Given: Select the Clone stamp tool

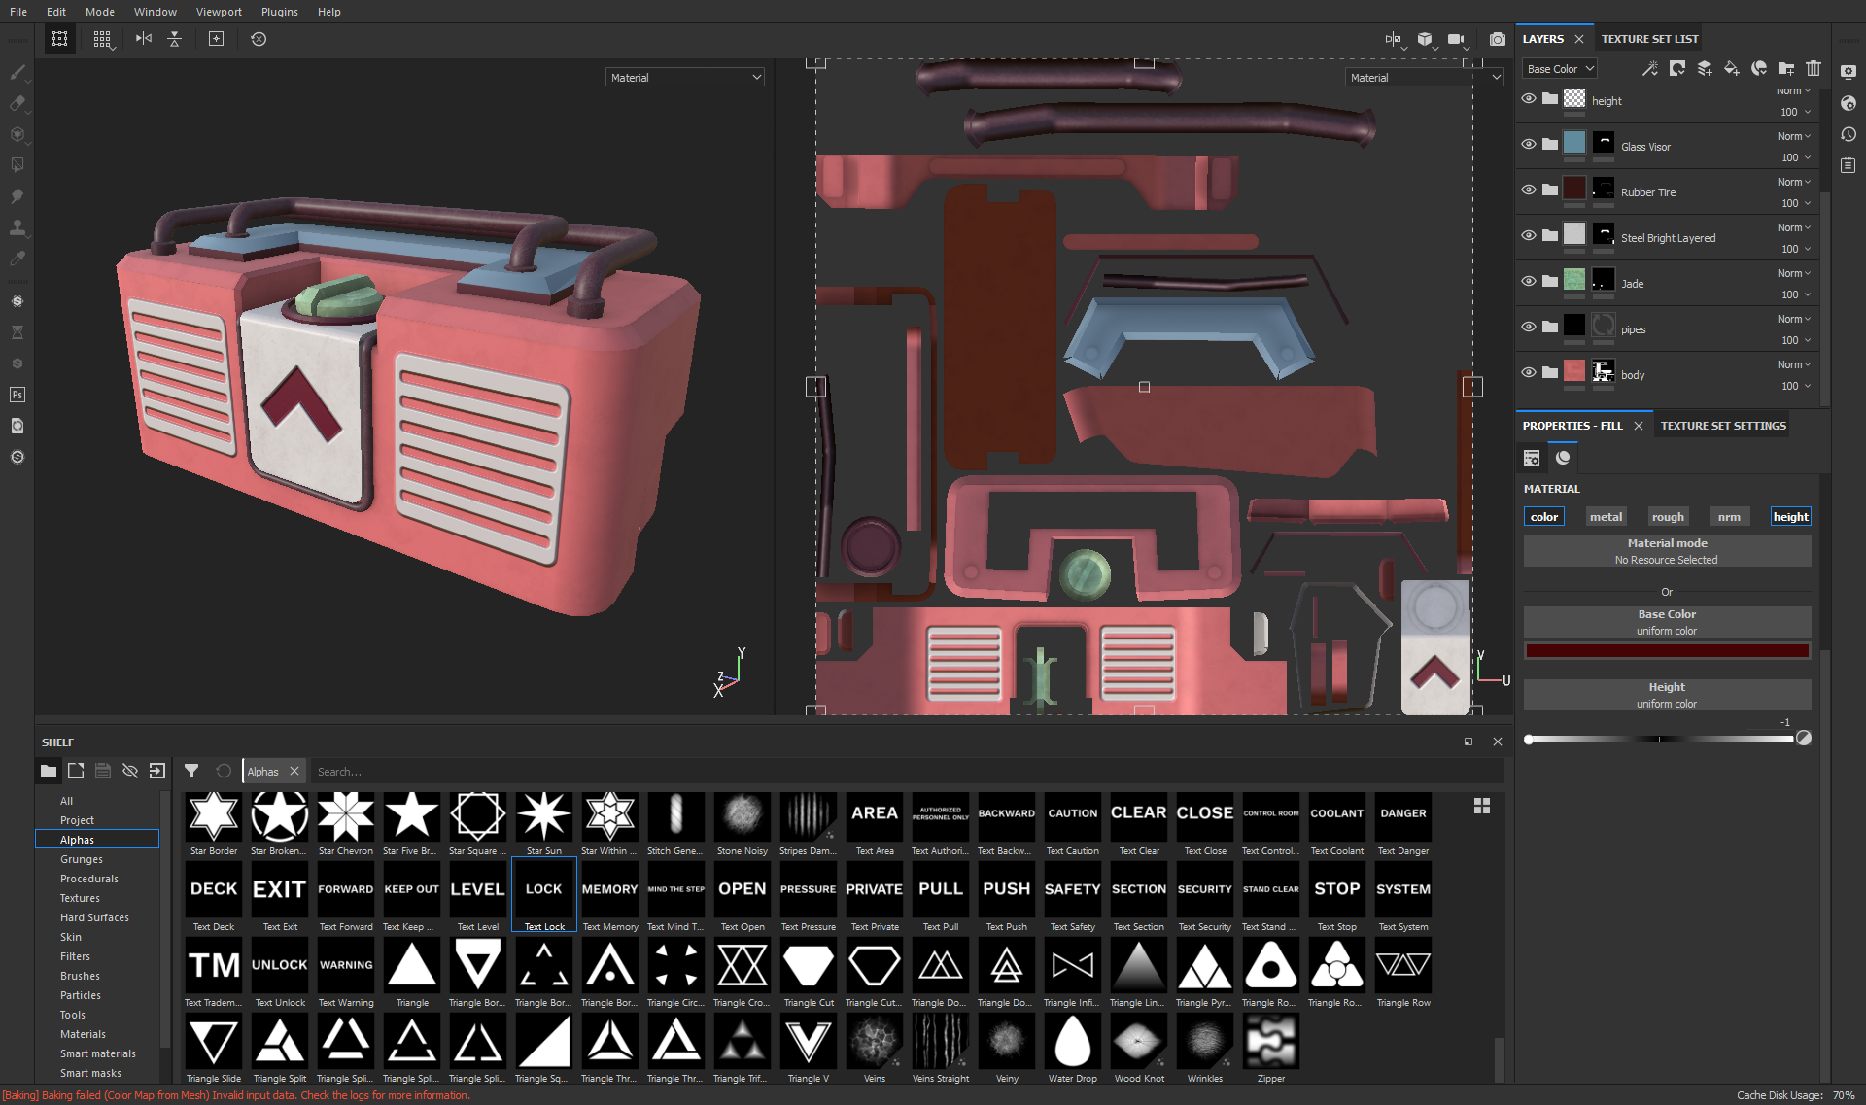Looking at the screenshot, I should click(17, 227).
